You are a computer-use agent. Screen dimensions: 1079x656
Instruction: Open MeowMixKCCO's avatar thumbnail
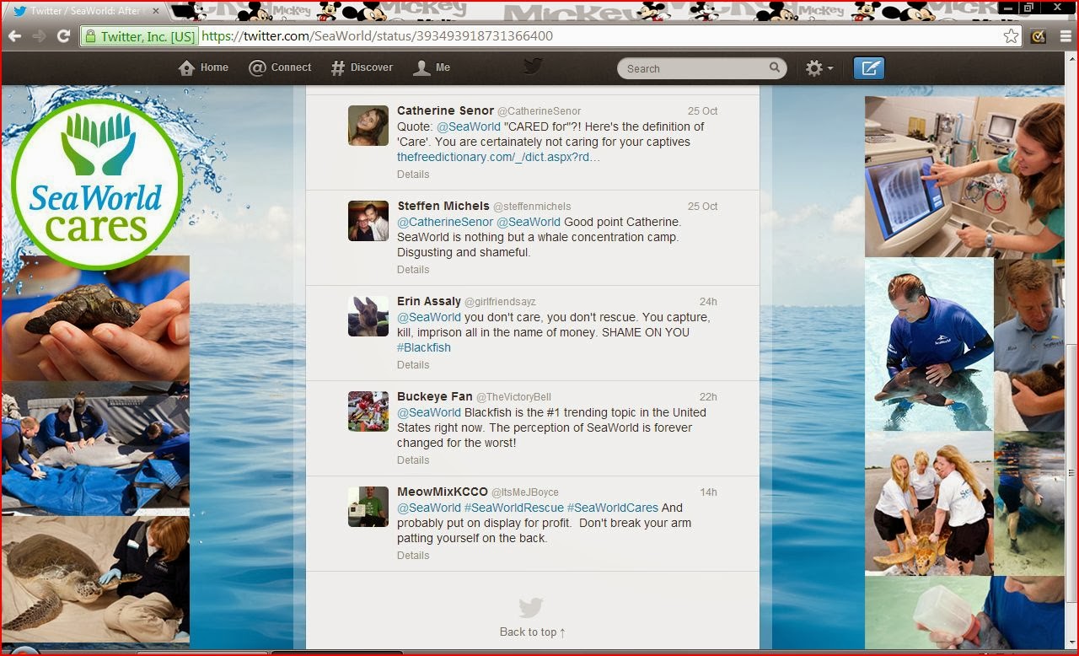368,507
